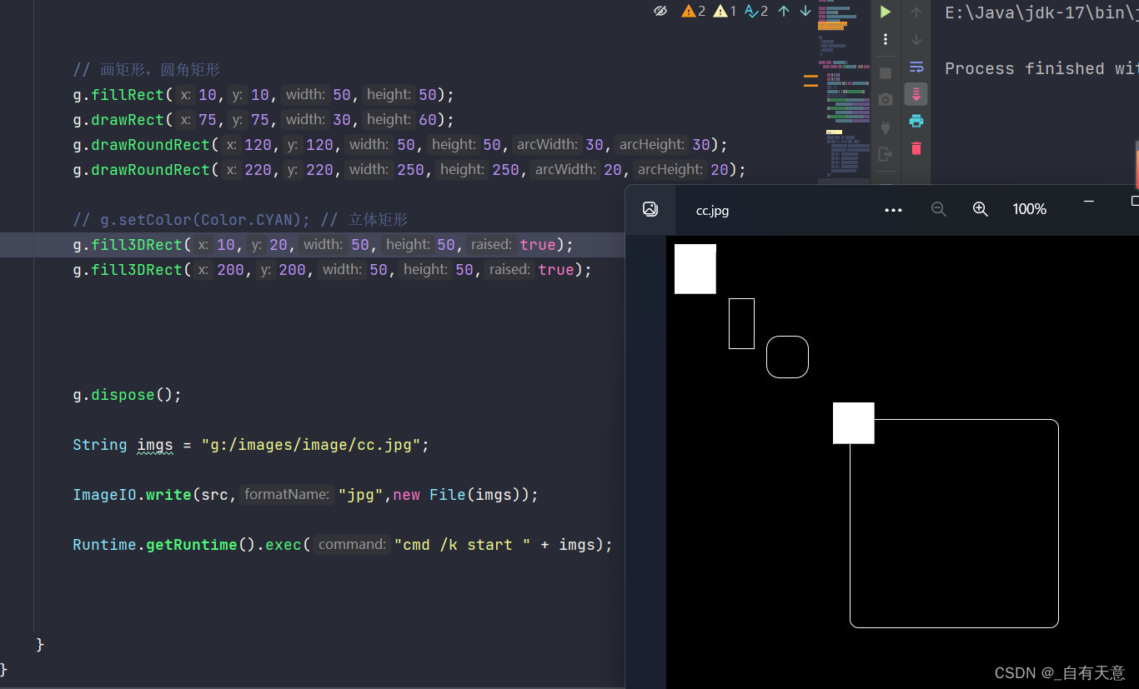
Task: Click the down stack trace arrow
Action: [916, 40]
